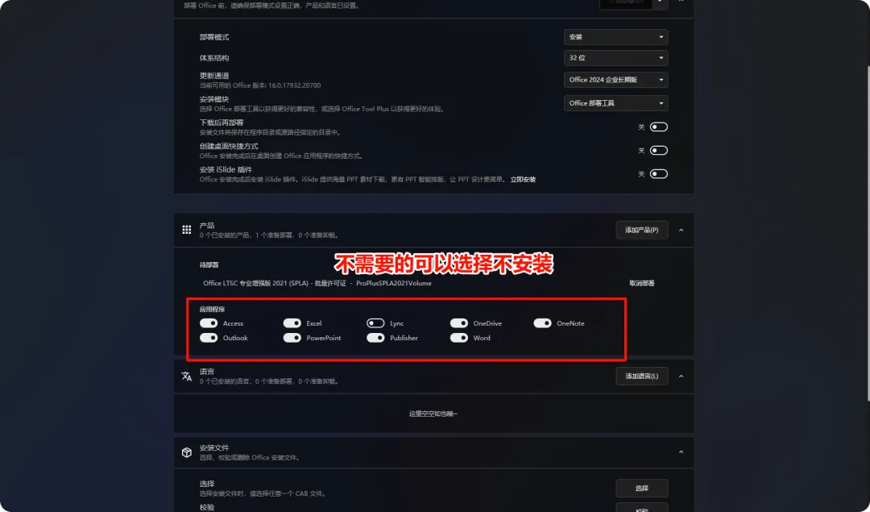
Task: Open the deployment mode dropdown
Action: [x=616, y=37]
